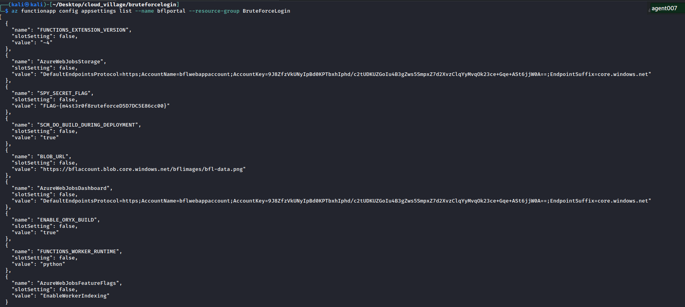Click the kali user@host prompt symbol
Screen dimensions: 685x307
(27, 5)
